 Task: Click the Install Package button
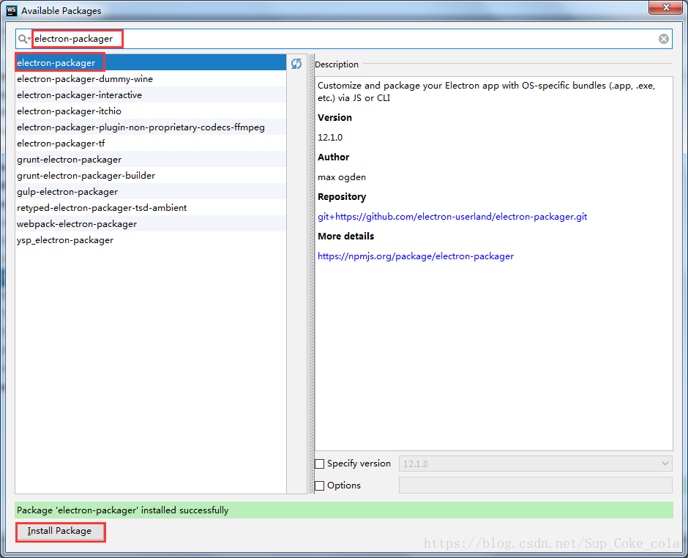(61, 531)
